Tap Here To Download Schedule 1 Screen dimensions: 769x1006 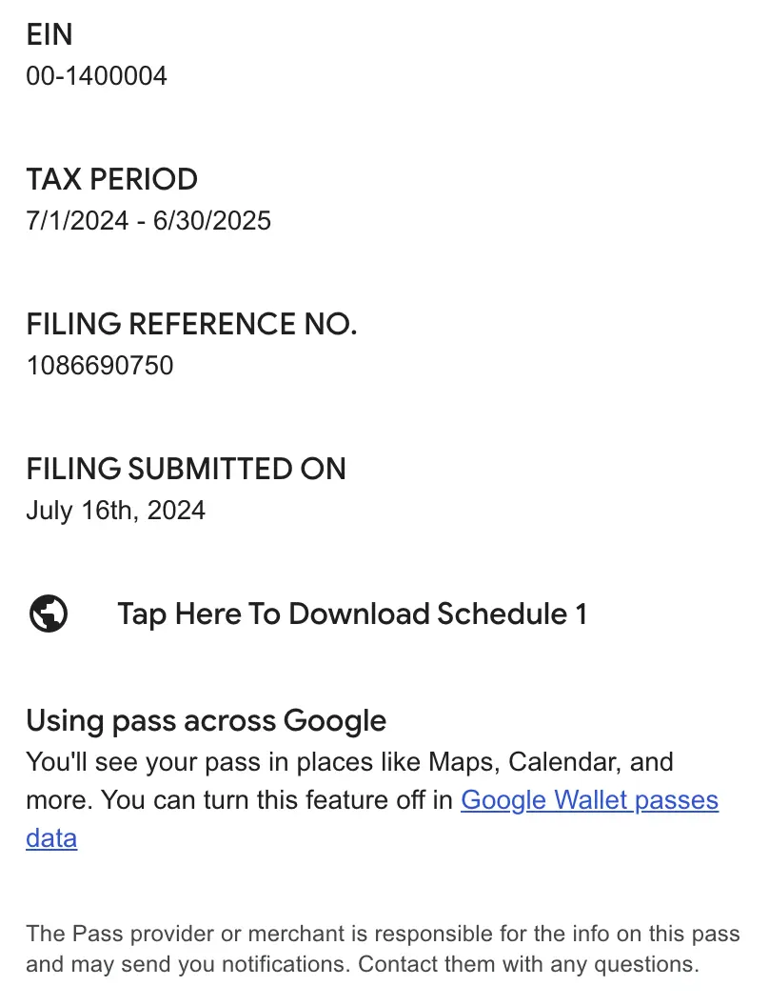tap(352, 614)
